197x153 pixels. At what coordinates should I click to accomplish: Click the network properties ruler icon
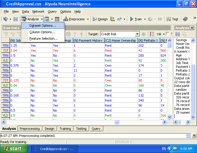coord(112,19)
